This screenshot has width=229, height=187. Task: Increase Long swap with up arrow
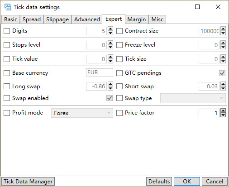[110, 85]
